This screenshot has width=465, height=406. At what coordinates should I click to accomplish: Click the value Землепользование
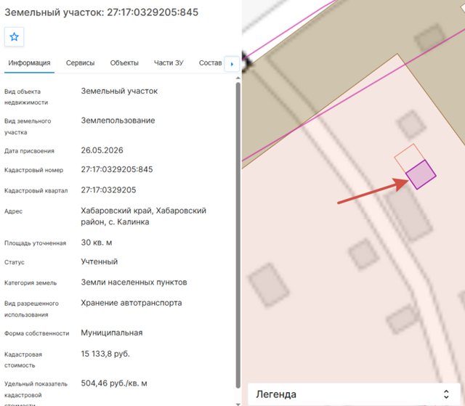point(118,121)
